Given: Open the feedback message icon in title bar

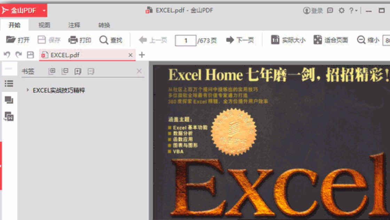Looking at the screenshot, I should pyautogui.click(x=330, y=10).
